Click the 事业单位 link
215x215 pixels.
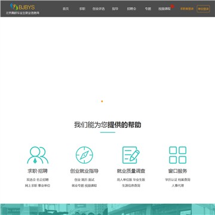pyautogui.click(x=44, y=186)
